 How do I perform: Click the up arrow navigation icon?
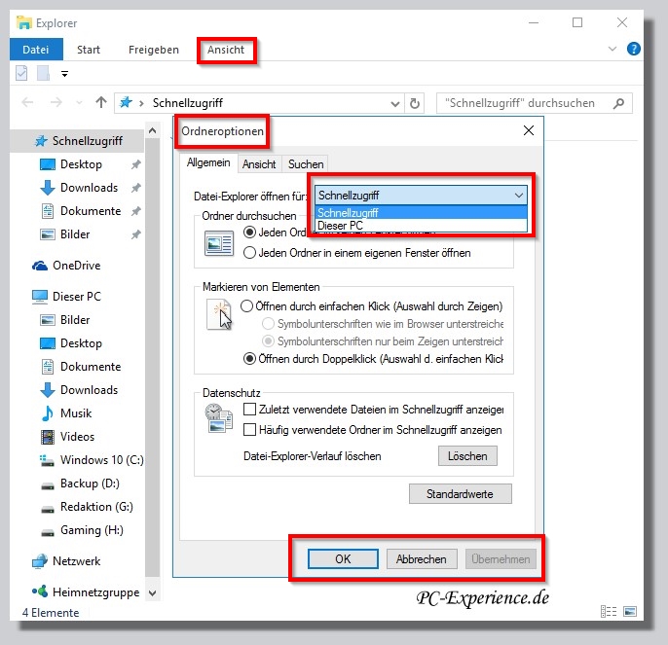tap(101, 102)
